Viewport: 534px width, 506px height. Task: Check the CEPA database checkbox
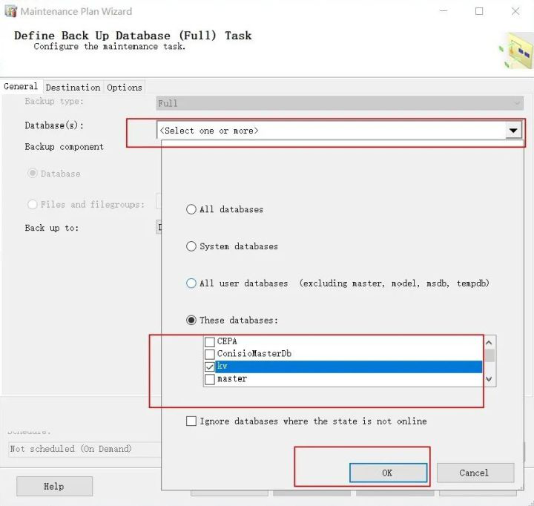210,342
